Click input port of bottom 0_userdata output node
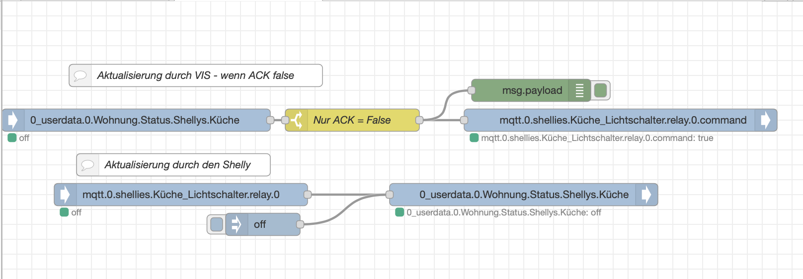The image size is (803, 279). (x=390, y=195)
